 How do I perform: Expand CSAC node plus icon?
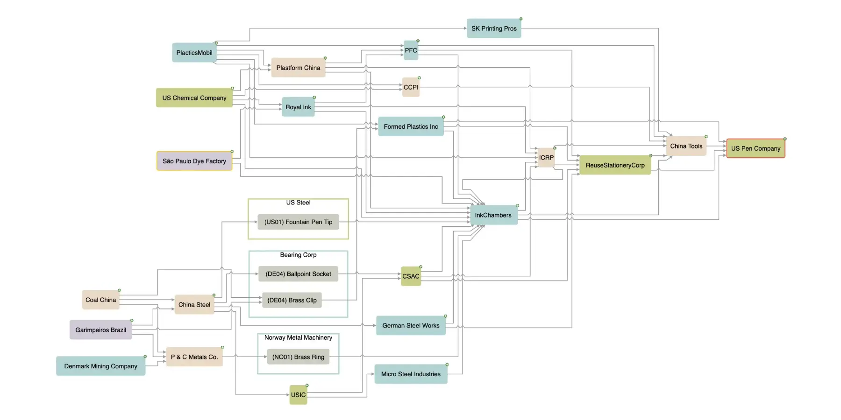pos(420,267)
